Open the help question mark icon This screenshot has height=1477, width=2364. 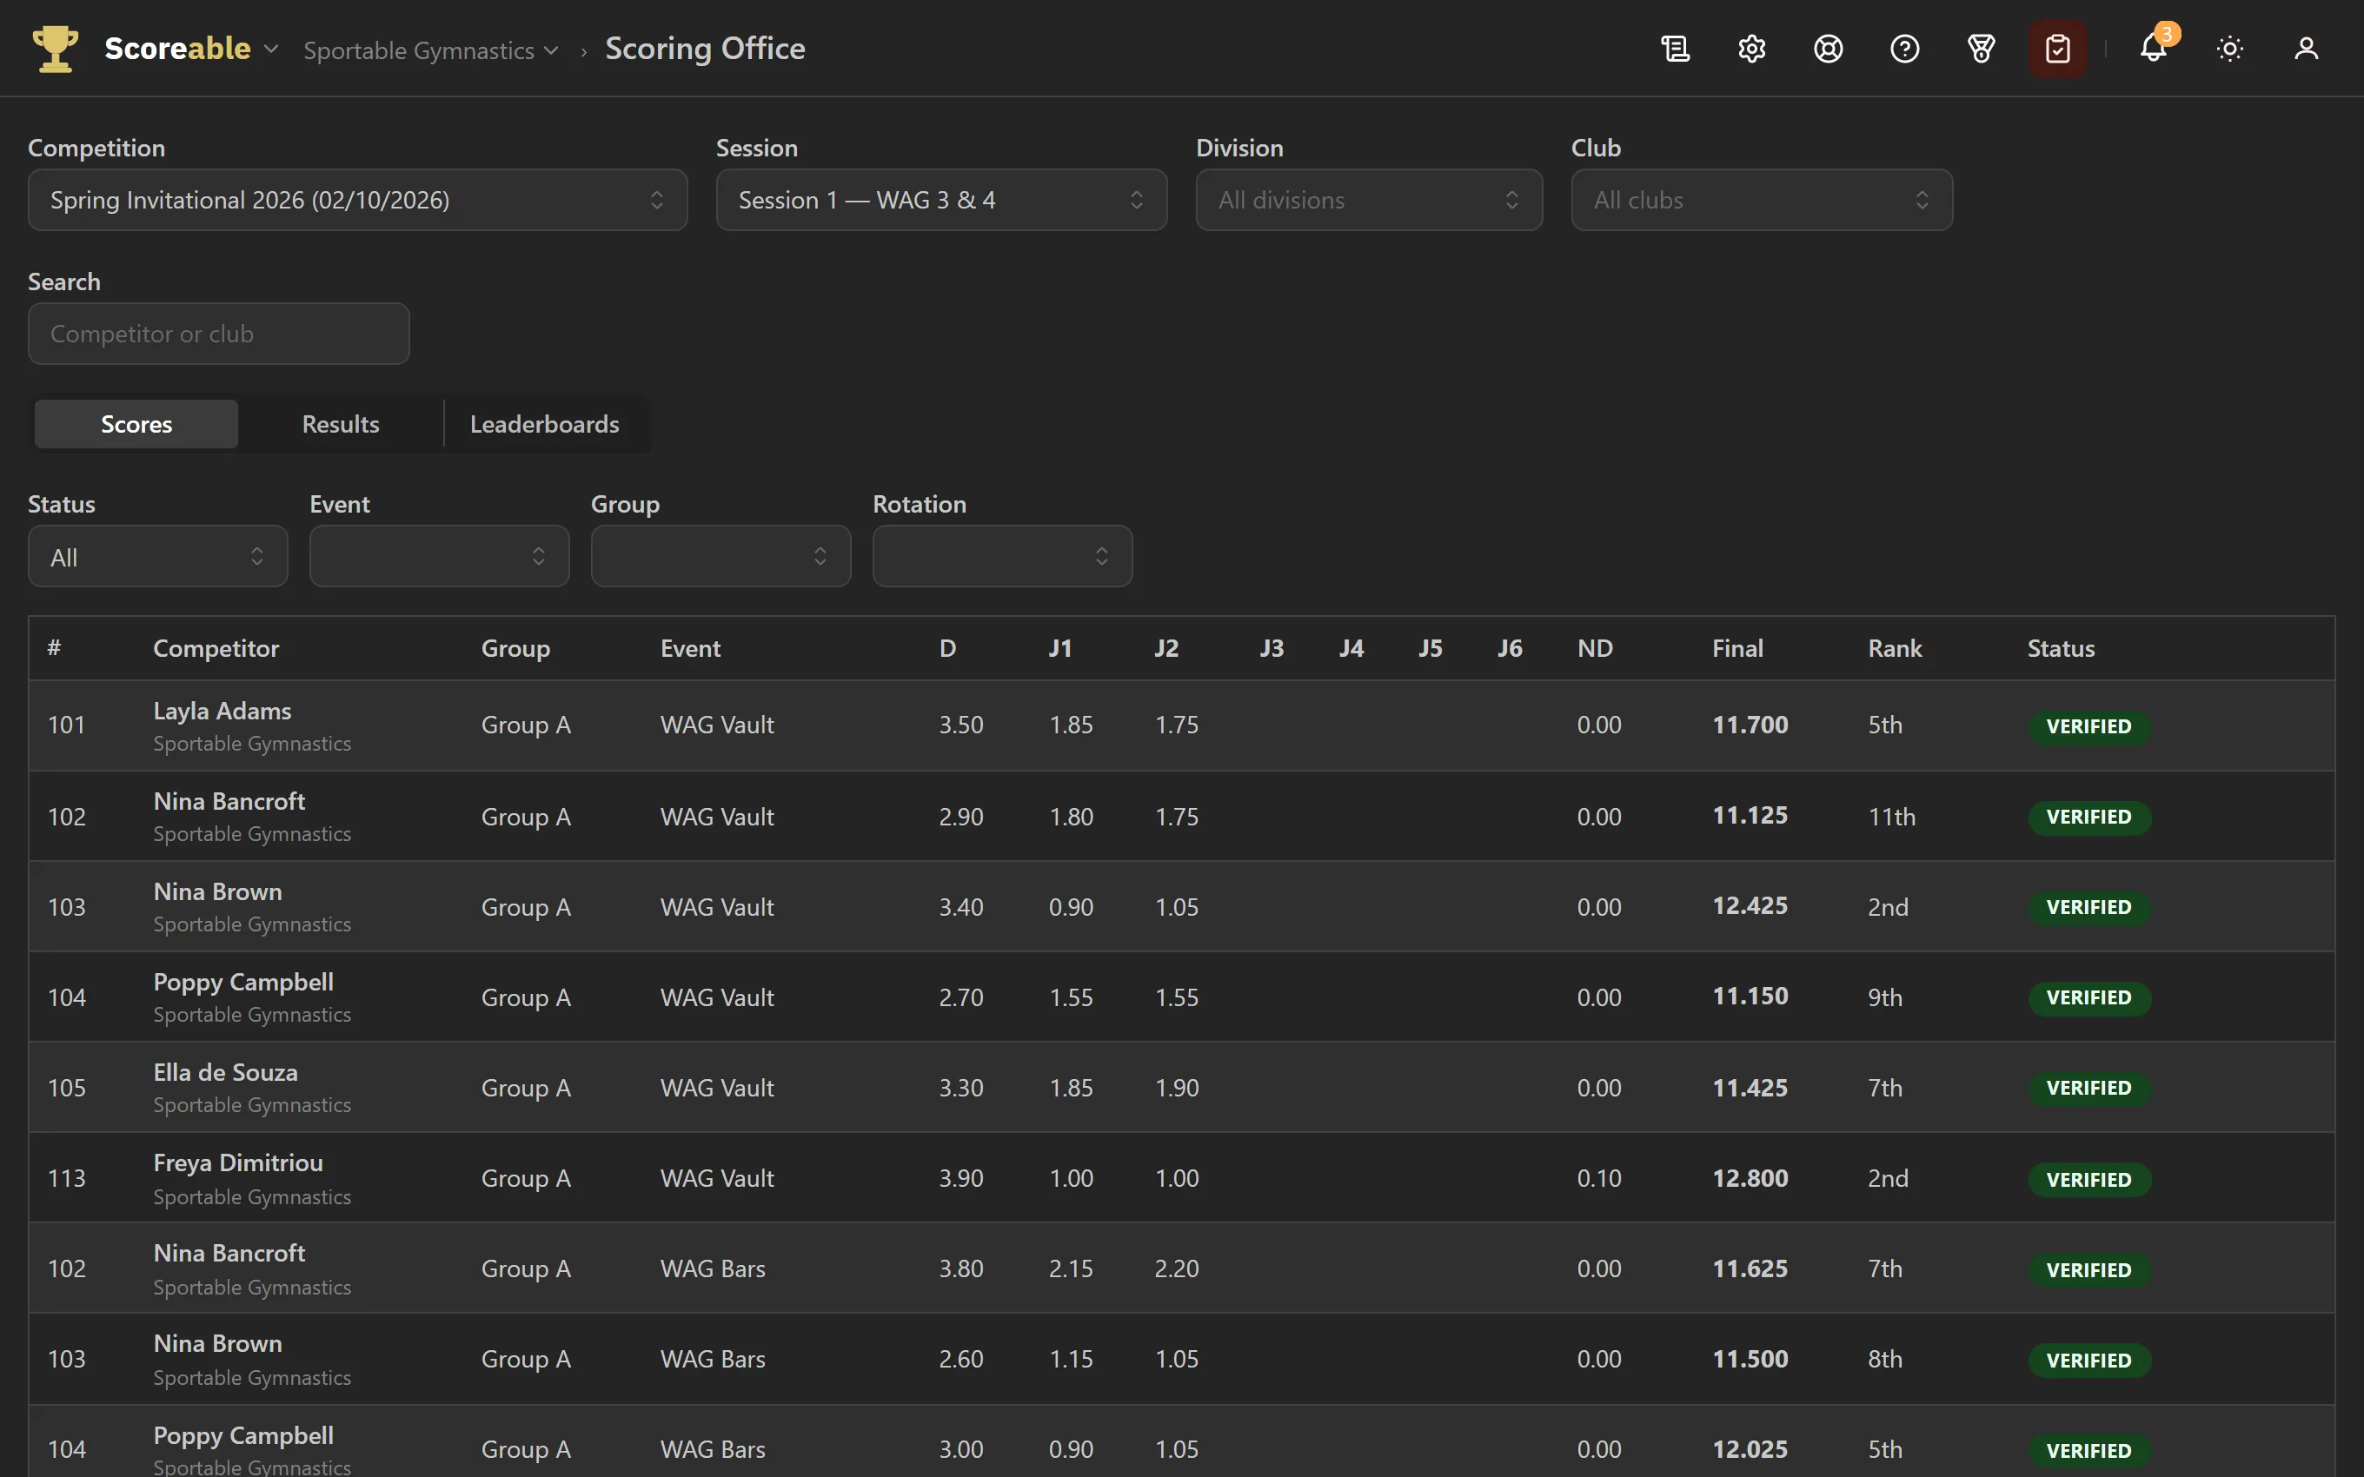(x=1904, y=48)
